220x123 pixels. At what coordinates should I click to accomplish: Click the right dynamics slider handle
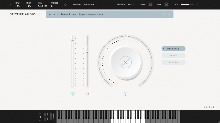tap(87, 49)
